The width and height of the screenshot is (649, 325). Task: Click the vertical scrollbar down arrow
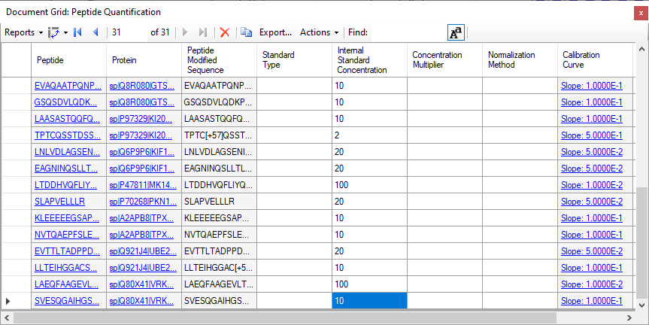[642, 305]
